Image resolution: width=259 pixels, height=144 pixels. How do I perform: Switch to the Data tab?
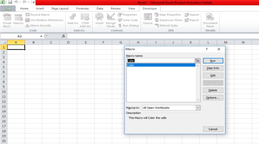(100, 9)
